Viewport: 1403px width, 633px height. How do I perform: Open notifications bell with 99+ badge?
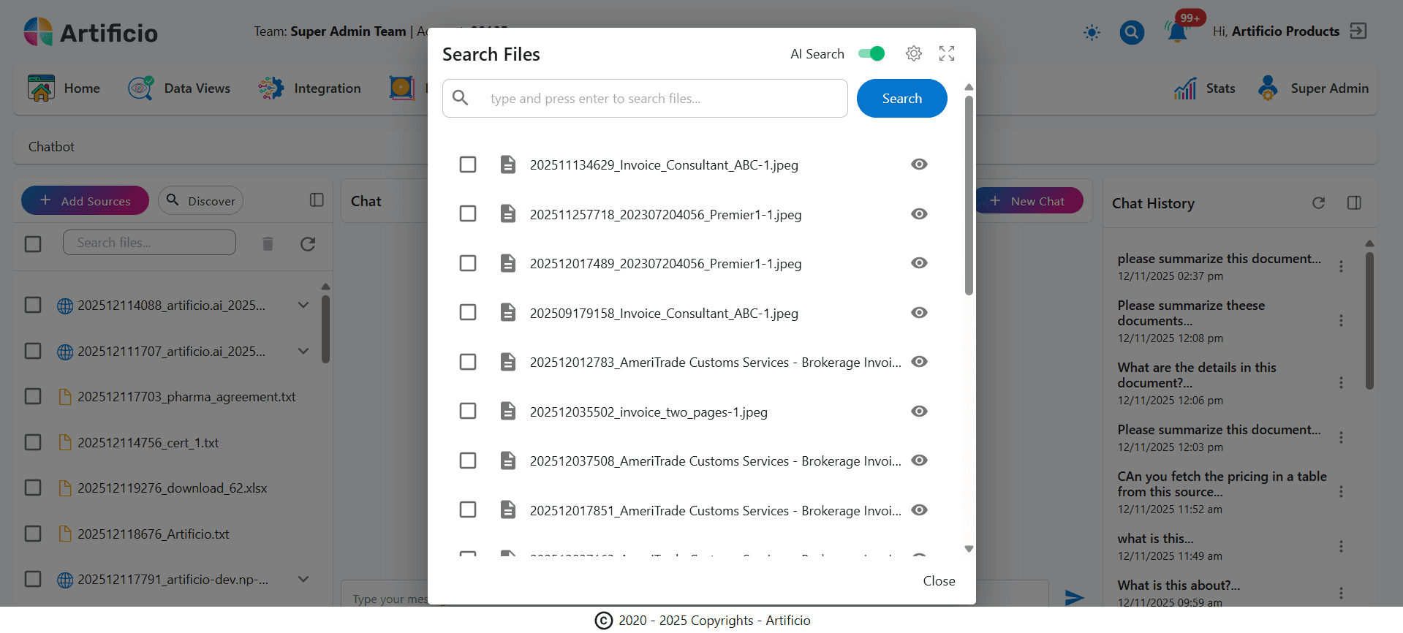pos(1177,32)
